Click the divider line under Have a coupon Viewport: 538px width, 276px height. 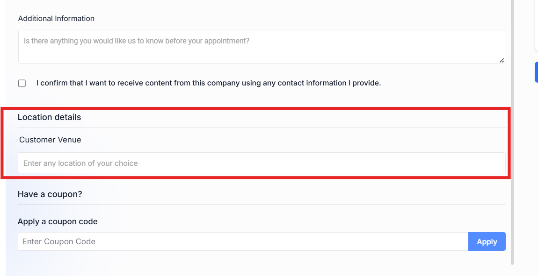coord(261,204)
